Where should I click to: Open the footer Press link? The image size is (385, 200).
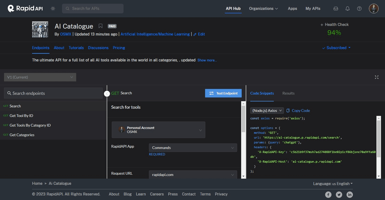[x=173, y=194]
